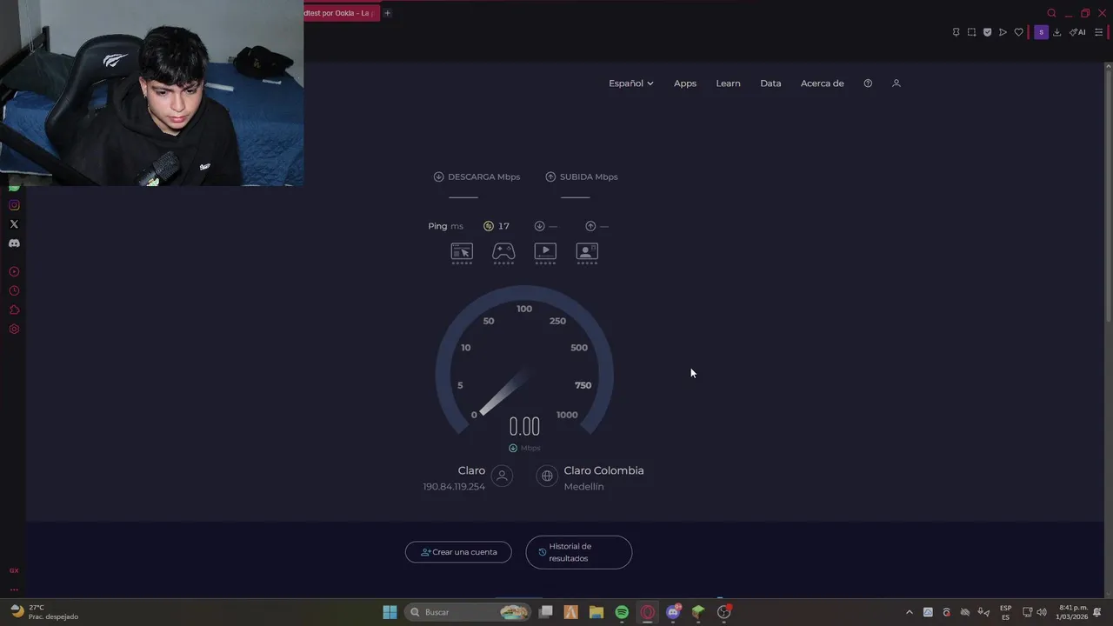Viewport: 1113px width, 626px height.
Task: Open Instagram in the Opera sidebar
Action: [x=14, y=205]
